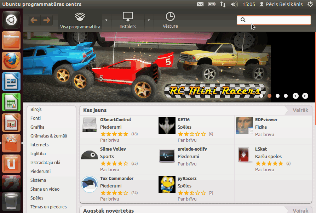
Task: Open the prelude-notify monitor icon
Action: coord(167,156)
